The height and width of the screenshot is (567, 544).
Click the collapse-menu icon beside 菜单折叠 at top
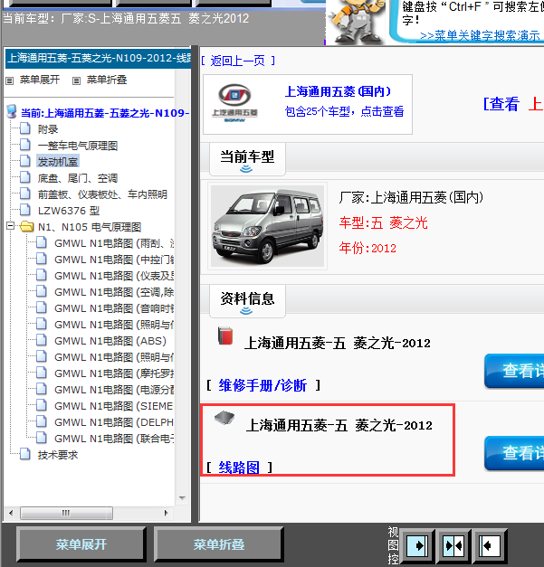76,80
